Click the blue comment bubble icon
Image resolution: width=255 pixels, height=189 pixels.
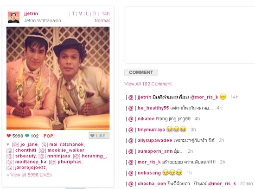tap(27, 136)
